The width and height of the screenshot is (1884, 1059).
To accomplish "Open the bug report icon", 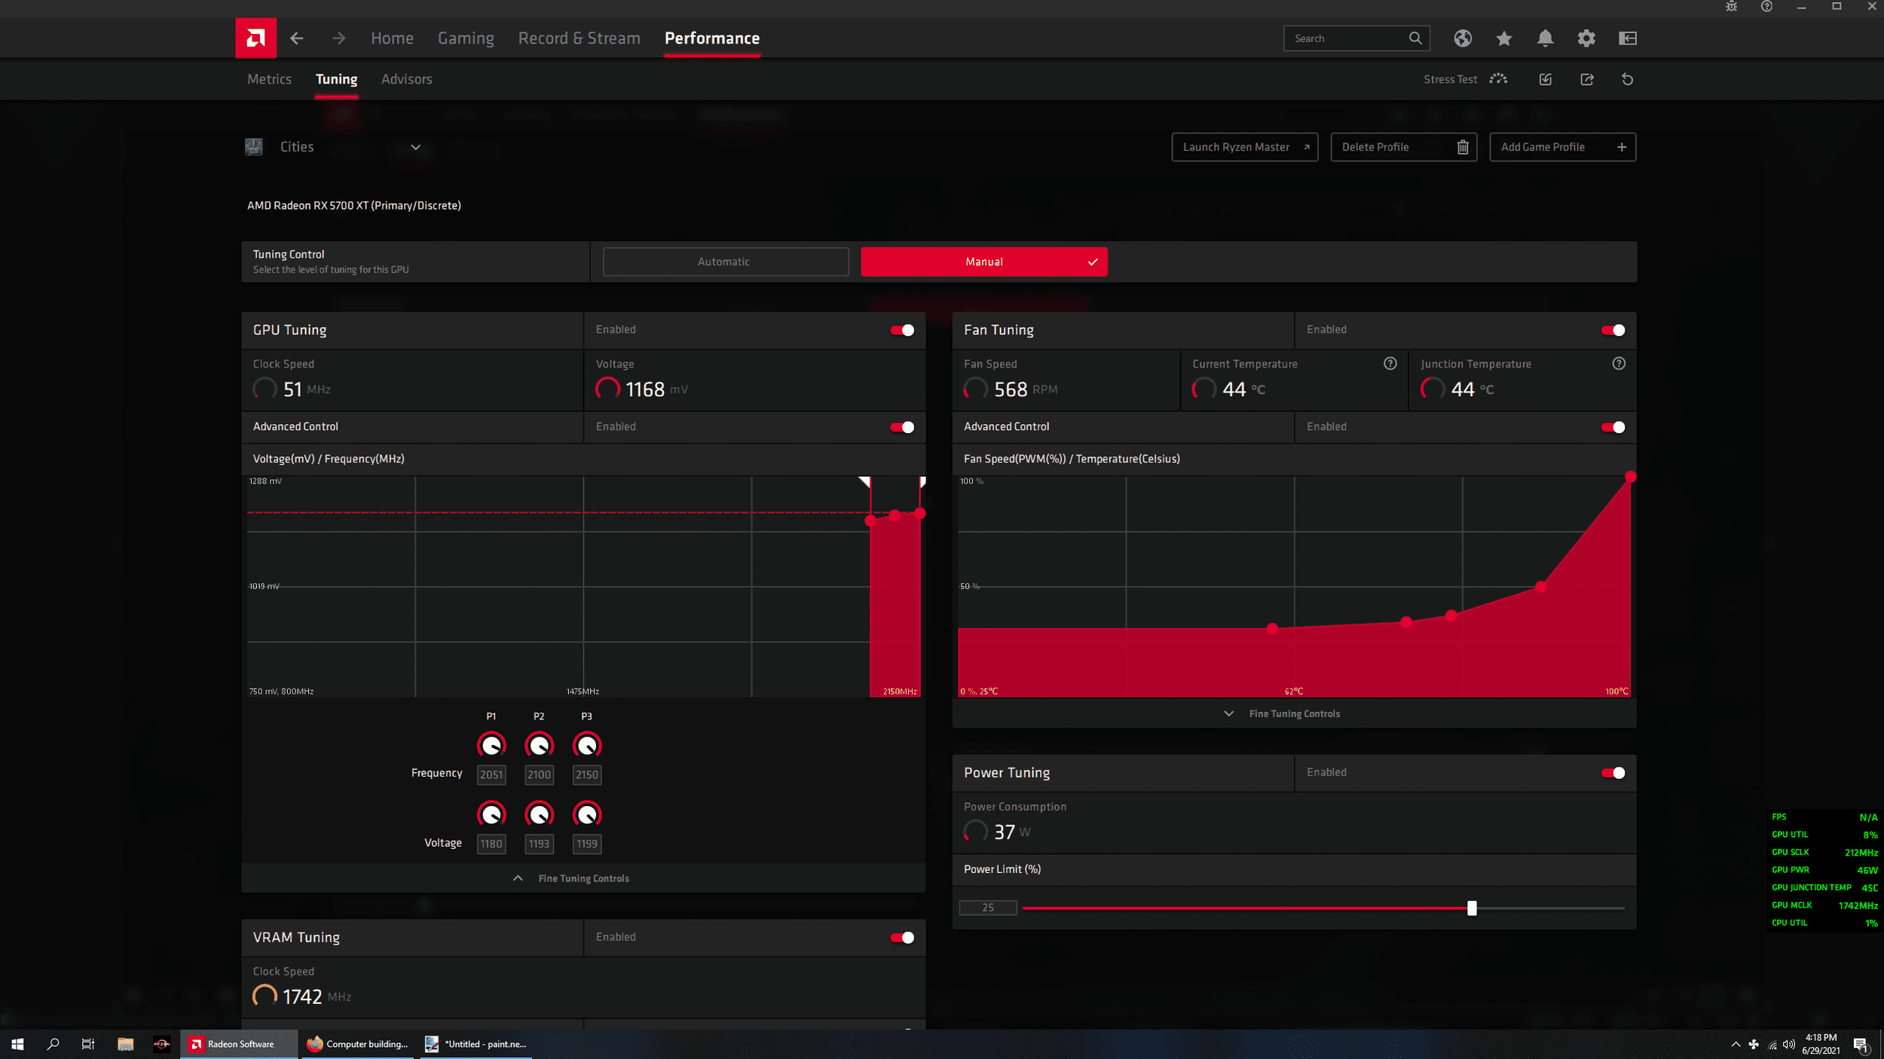I will click(1732, 6).
